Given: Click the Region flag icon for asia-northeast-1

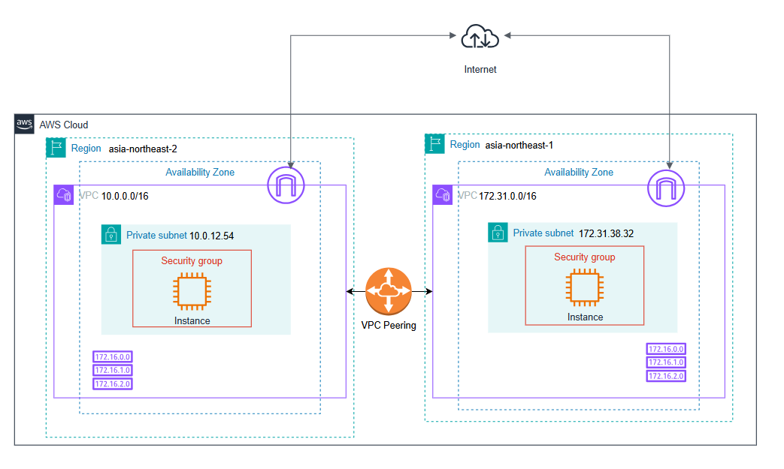Looking at the screenshot, I should click(x=434, y=144).
